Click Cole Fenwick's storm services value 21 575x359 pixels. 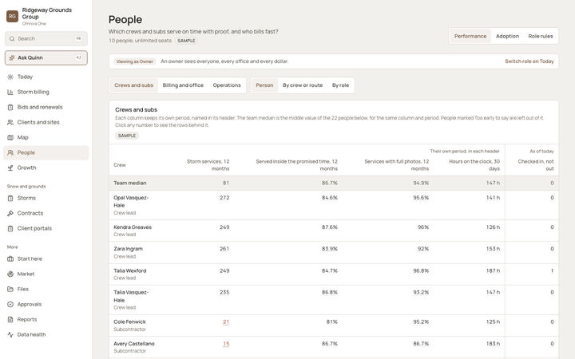[226, 322]
